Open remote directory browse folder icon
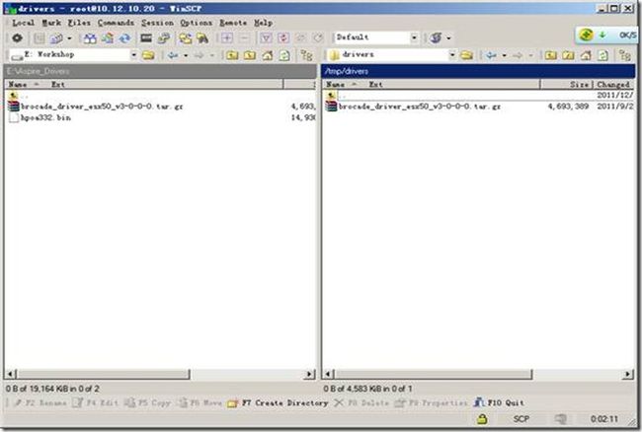The width and height of the screenshot is (642, 432). coord(466,55)
